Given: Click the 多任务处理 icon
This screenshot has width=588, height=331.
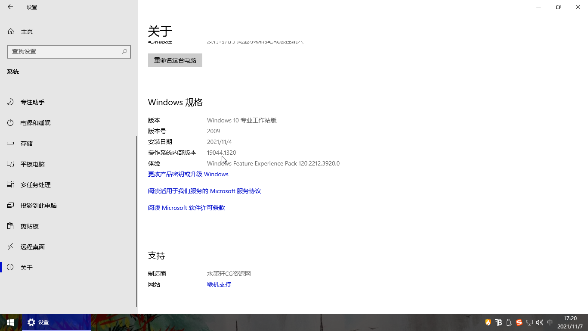Looking at the screenshot, I should pyautogui.click(x=11, y=185).
